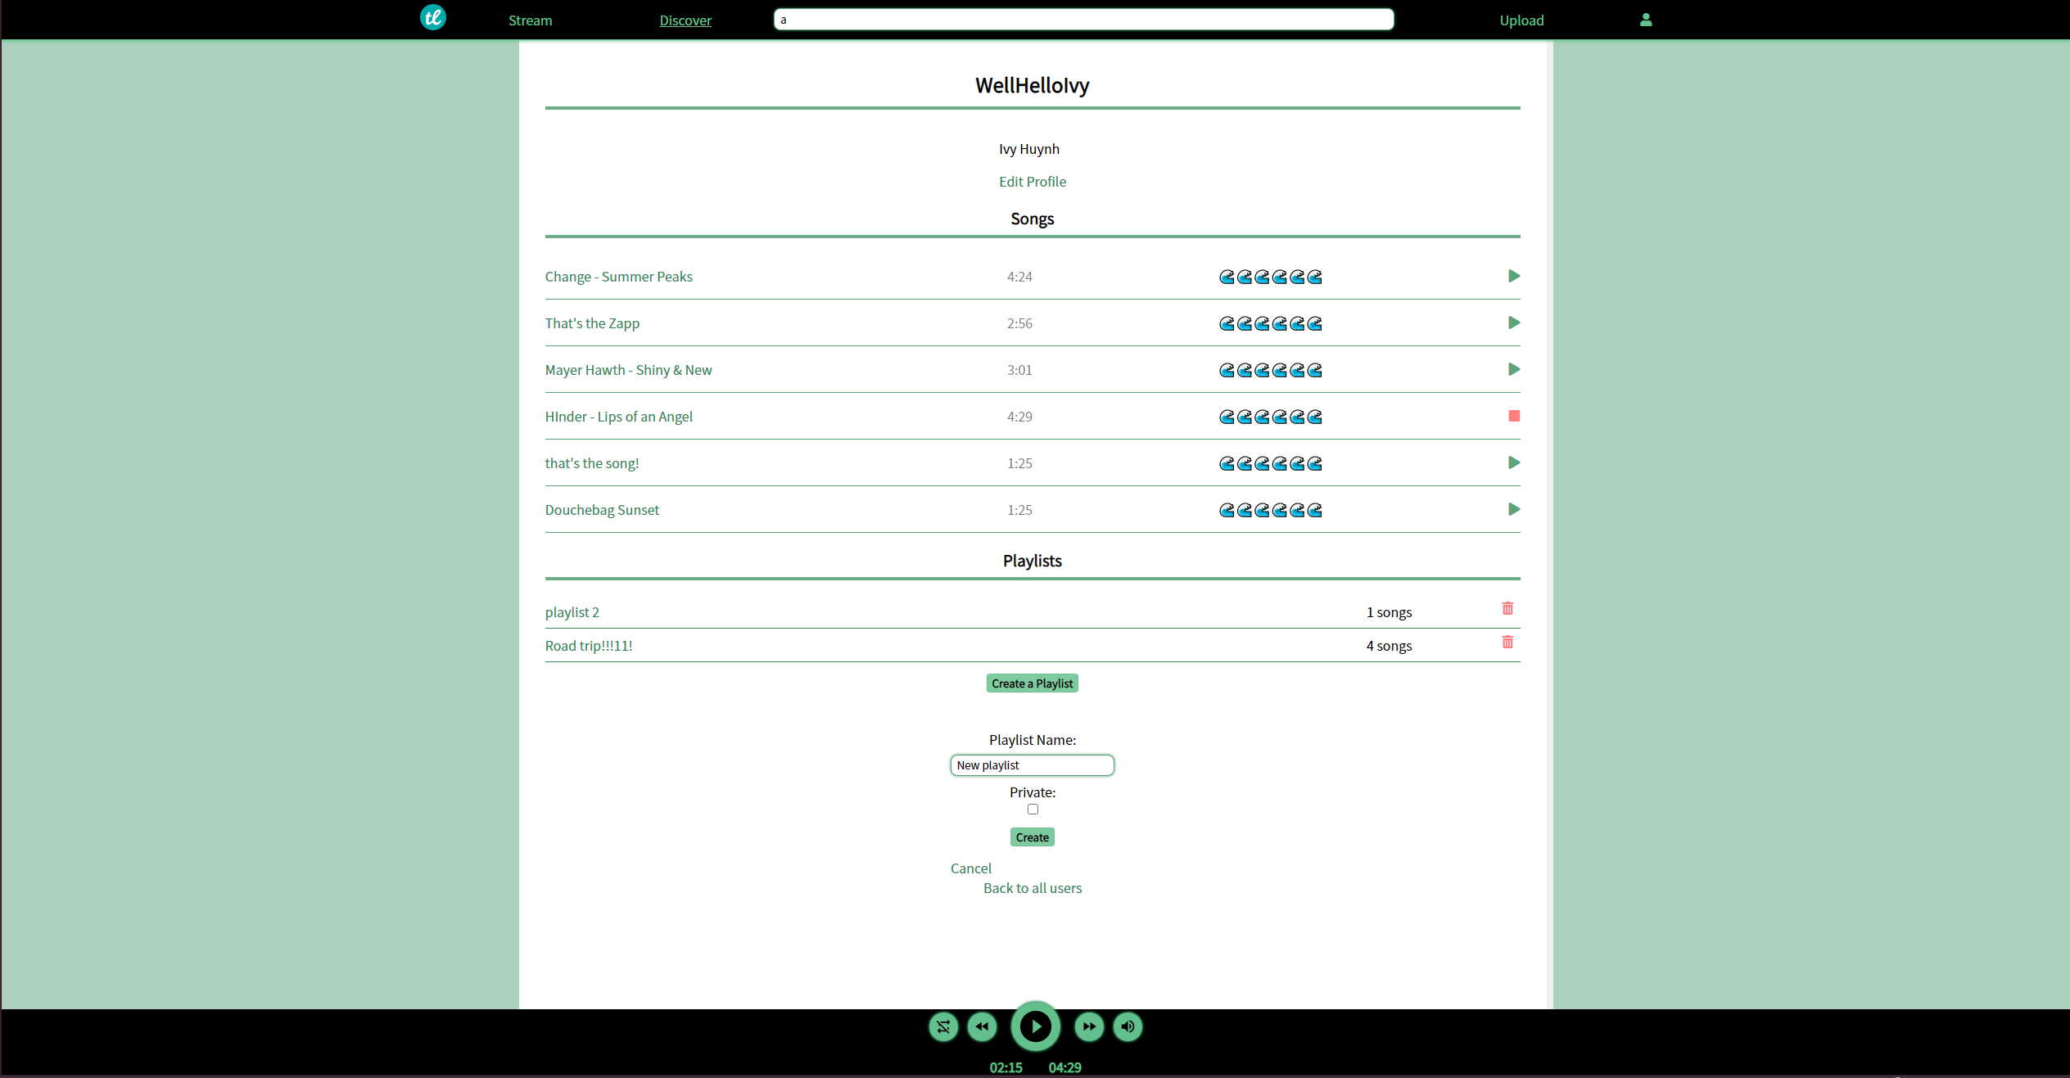Viewport: 2070px width, 1078px height.
Task: Delete Road trip!!!11! playlist with trash icon
Action: tap(1507, 642)
